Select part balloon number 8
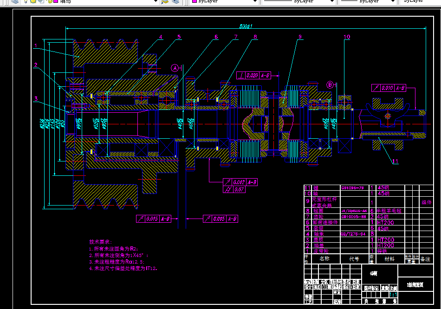 pos(255,37)
